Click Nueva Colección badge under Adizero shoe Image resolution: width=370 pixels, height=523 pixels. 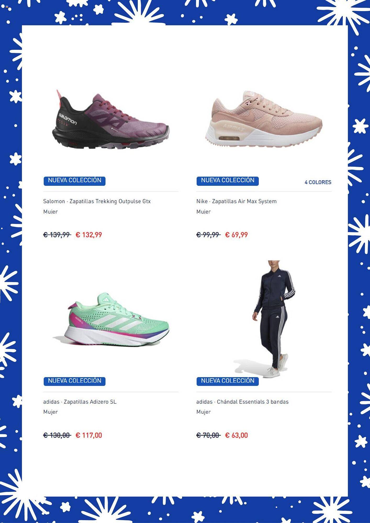pos(75,381)
